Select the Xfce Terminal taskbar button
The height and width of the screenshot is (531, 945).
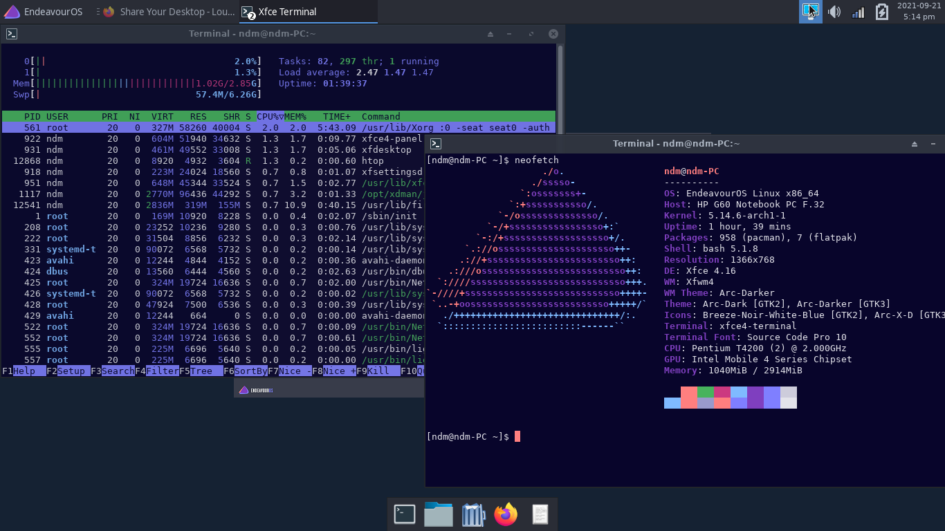[309, 12]
